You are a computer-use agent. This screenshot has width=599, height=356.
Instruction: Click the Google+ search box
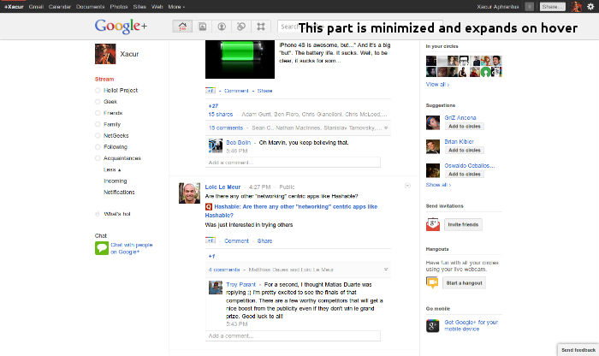[360, 27]
